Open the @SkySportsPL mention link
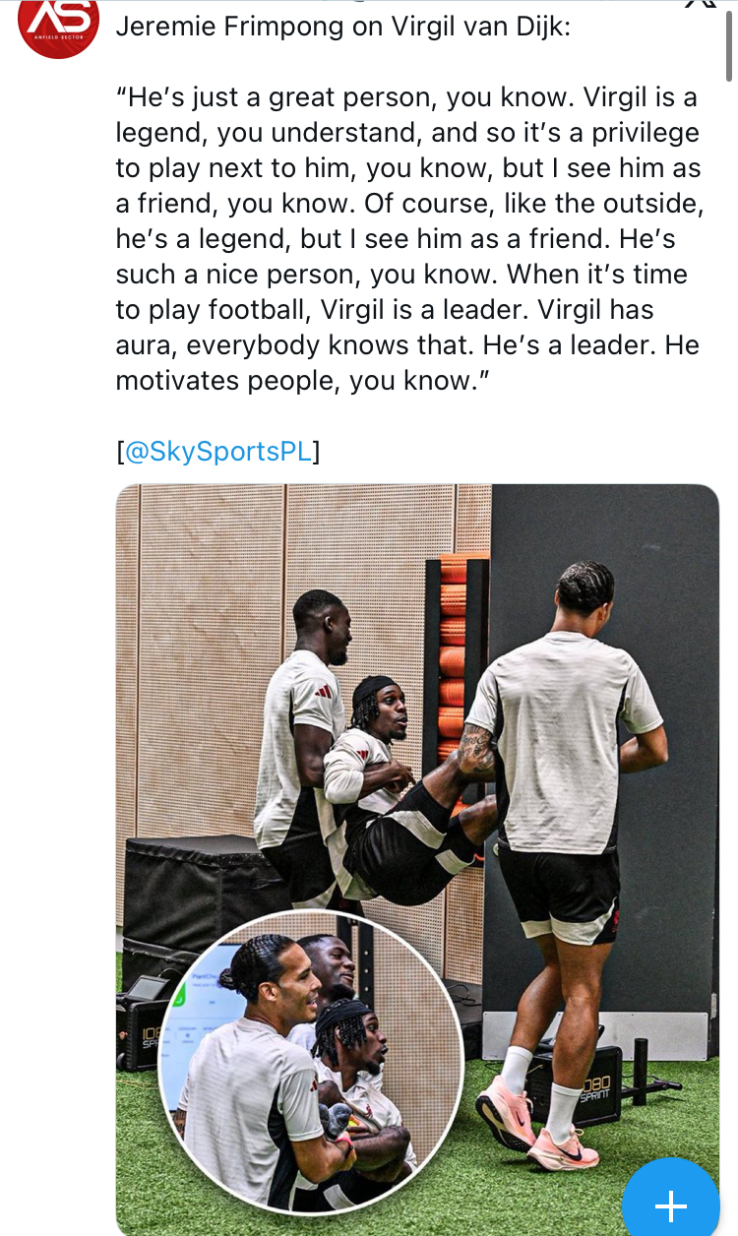Screen dimensions: 738x1236 click(217, 452)
